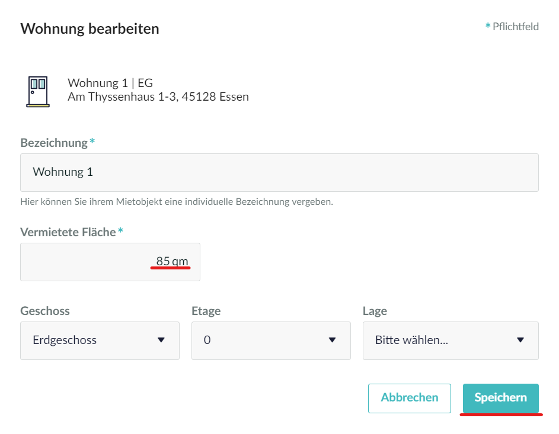Click the Vermietete Fläche field 85 qm

[x=110, y=262]
